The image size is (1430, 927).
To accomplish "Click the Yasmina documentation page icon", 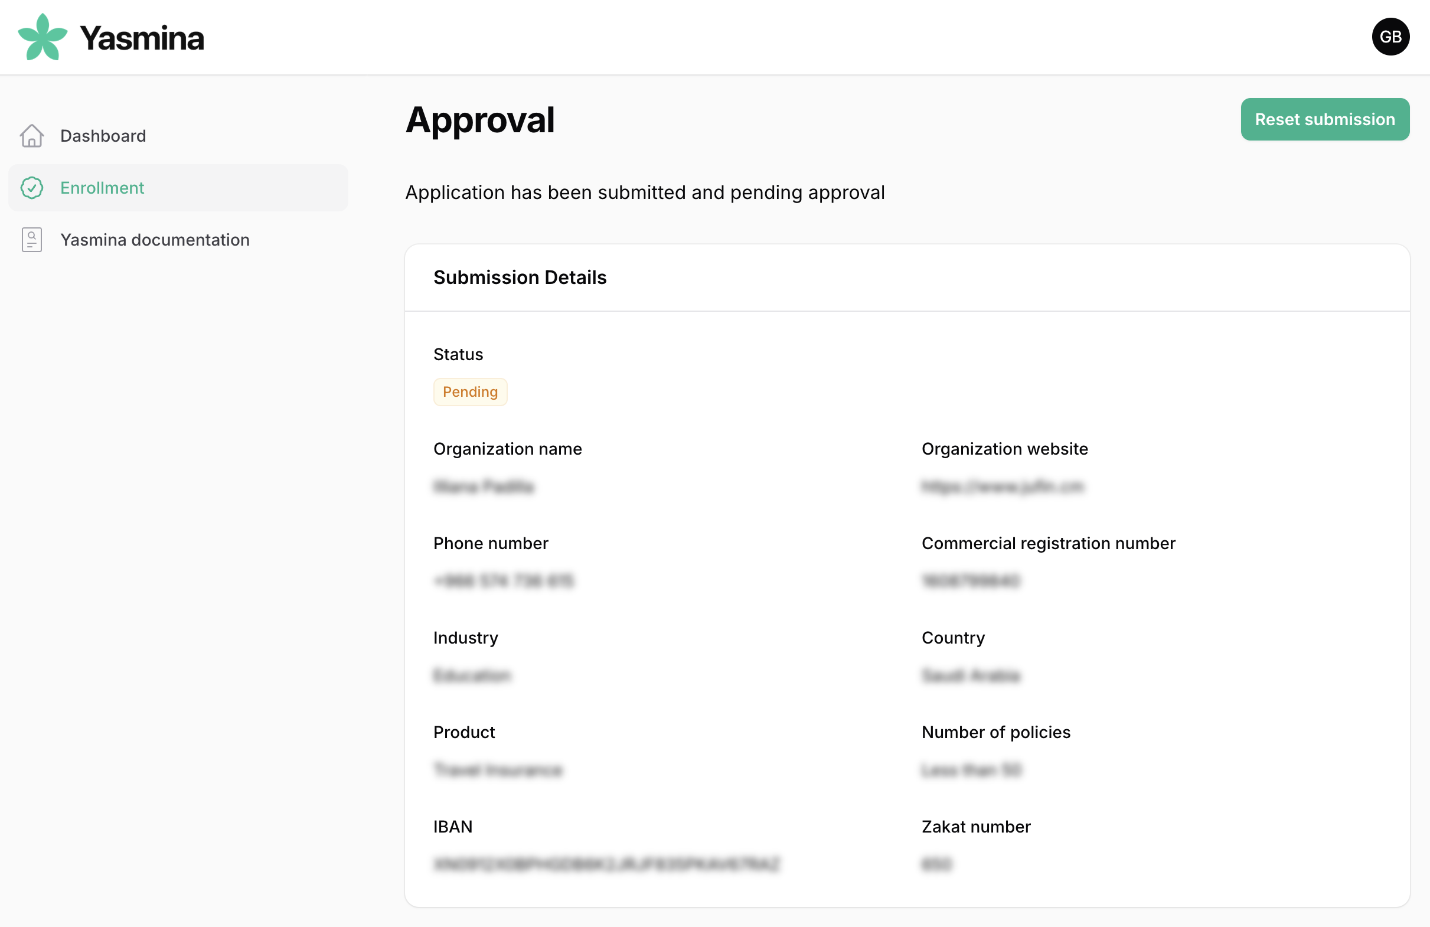I will click(32, 240).
